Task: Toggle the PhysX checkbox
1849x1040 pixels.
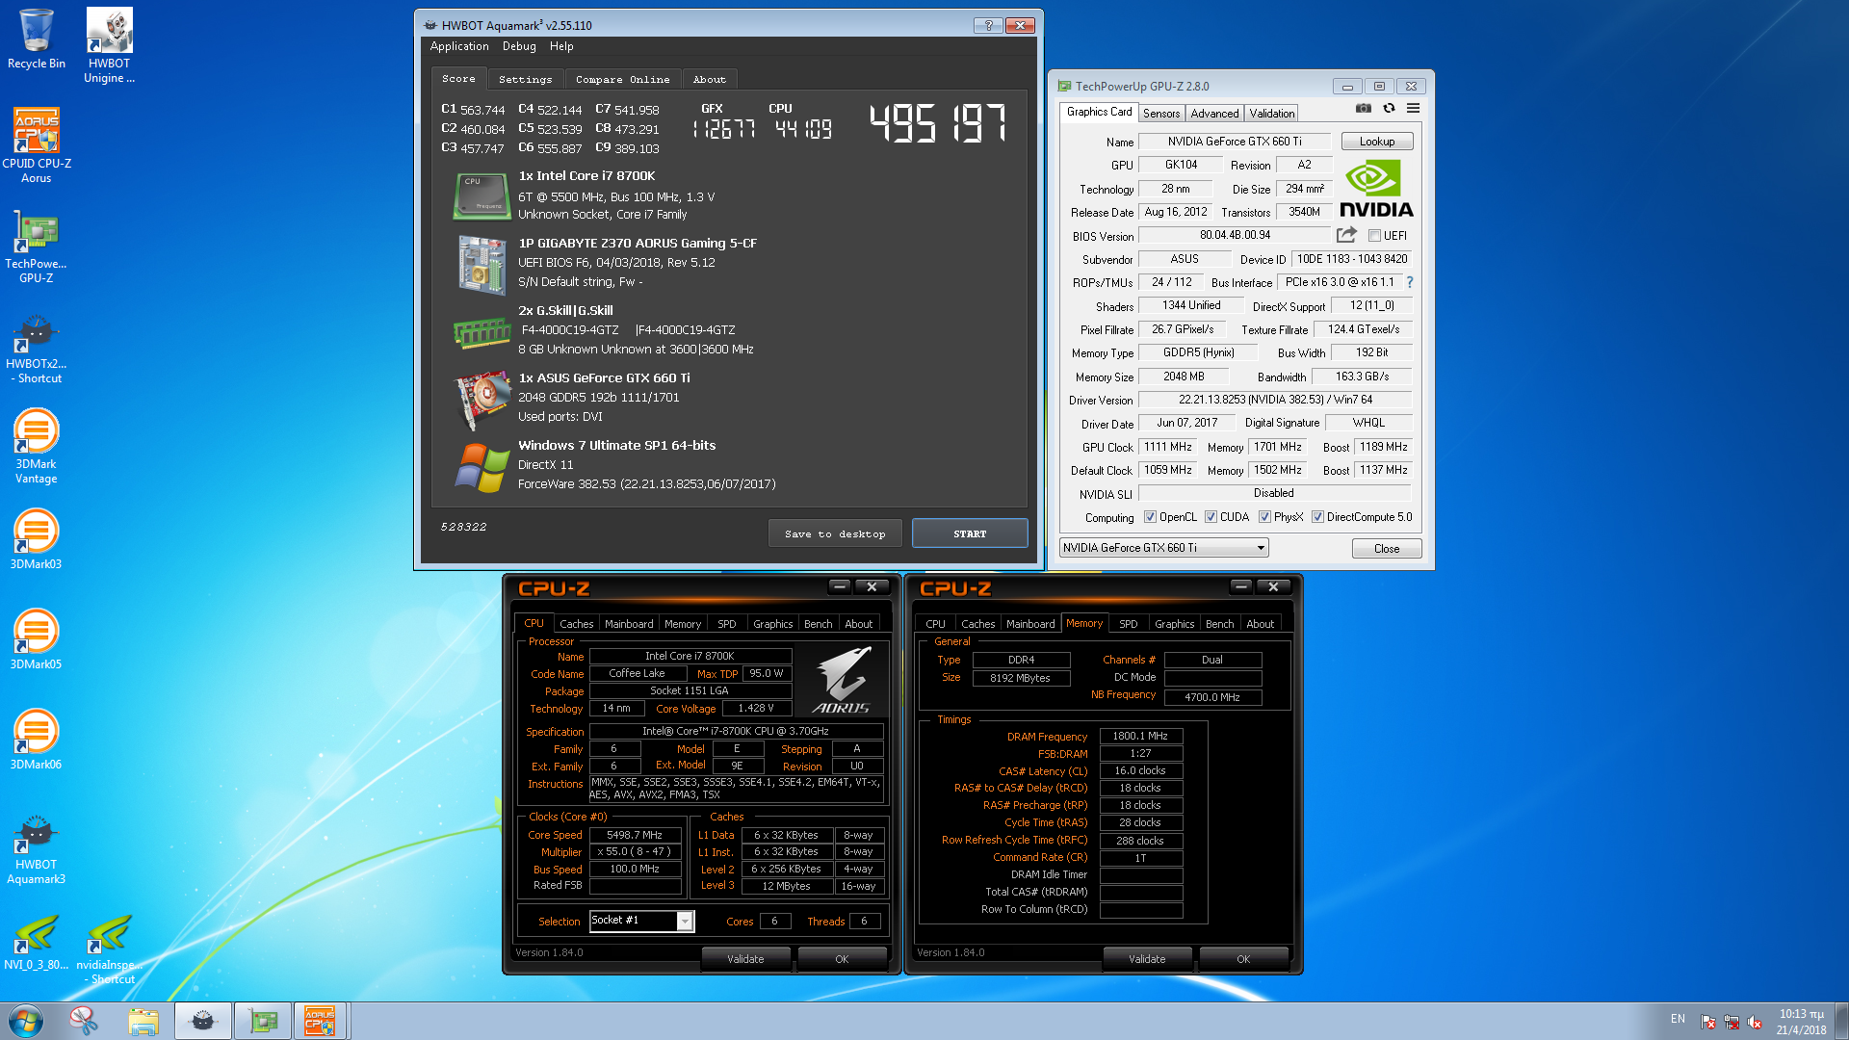Action: click(1264, 517)
